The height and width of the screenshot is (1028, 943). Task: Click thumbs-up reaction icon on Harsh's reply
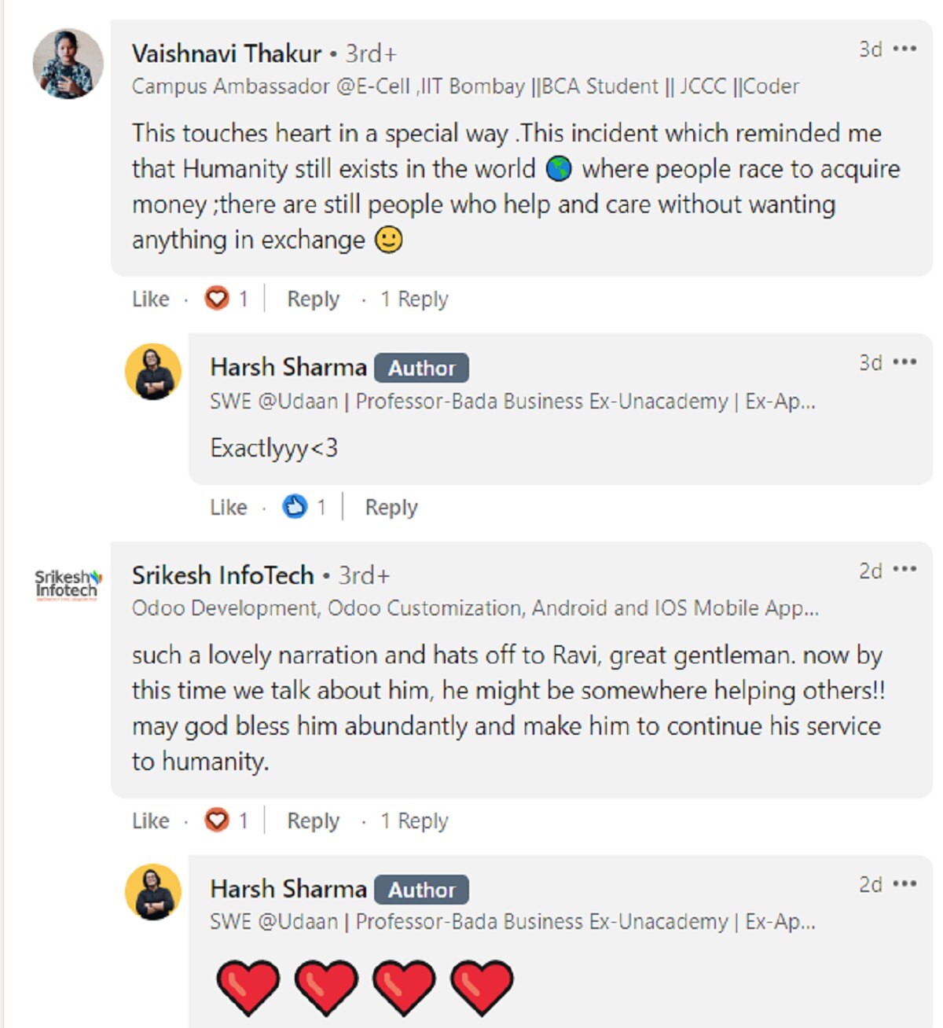[295, 507]
